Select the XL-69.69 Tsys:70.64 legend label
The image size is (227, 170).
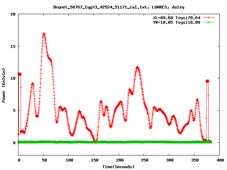pos(177,18)
